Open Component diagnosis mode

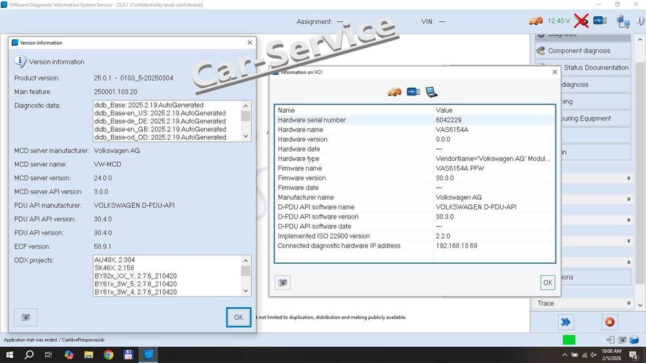click(x=583, y=50)
